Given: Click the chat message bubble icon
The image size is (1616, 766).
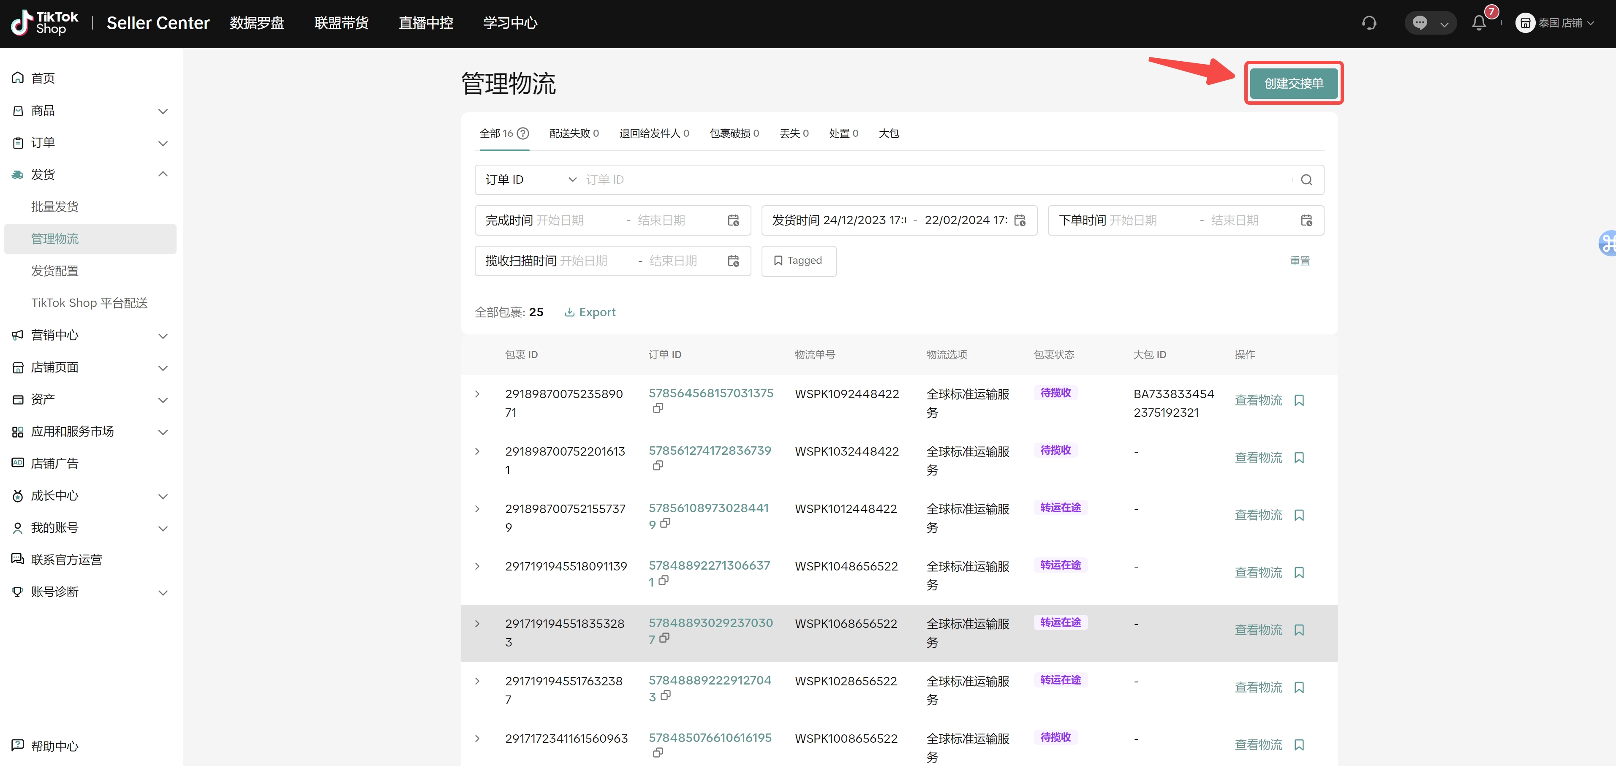Looking at the screenshot, I should pos(1420,23).
